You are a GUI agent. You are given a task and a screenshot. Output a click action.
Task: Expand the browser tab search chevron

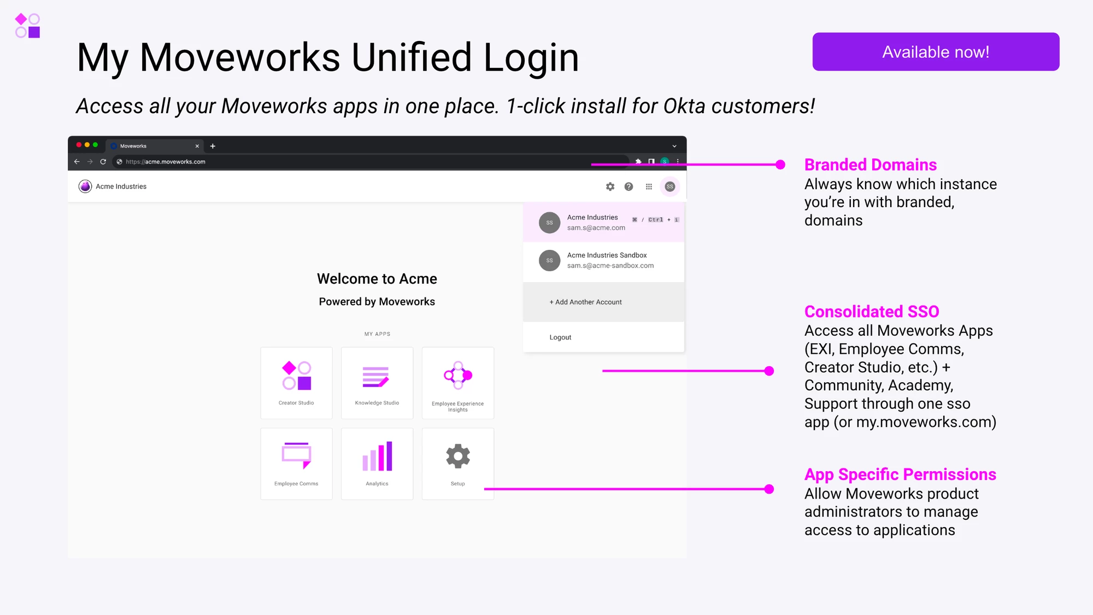point(674,146)
